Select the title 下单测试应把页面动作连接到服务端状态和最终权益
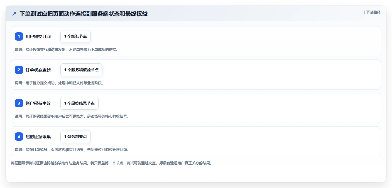Viewport: 392px width, 188px height. coord(84,14)
